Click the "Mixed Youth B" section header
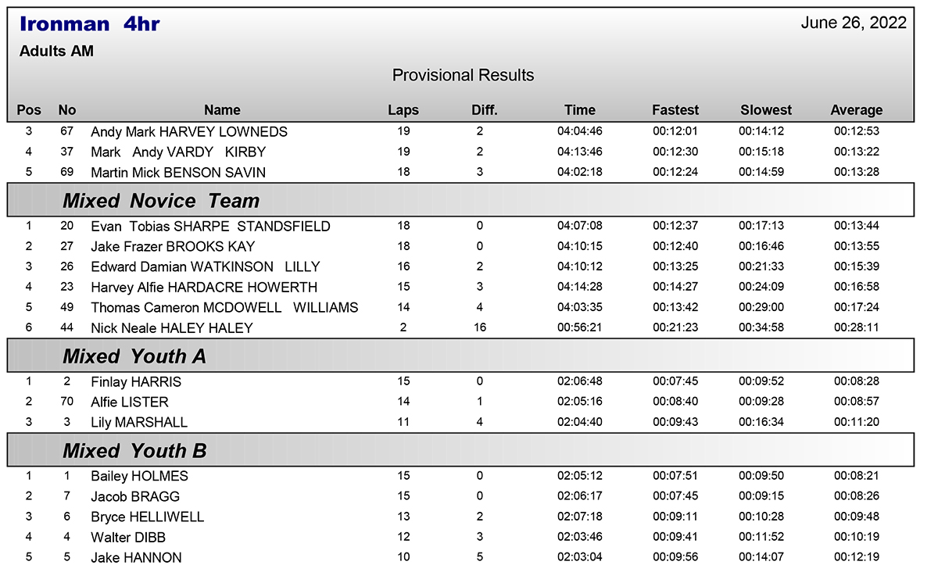Screen dimensions: 938x583 [135, 451]
